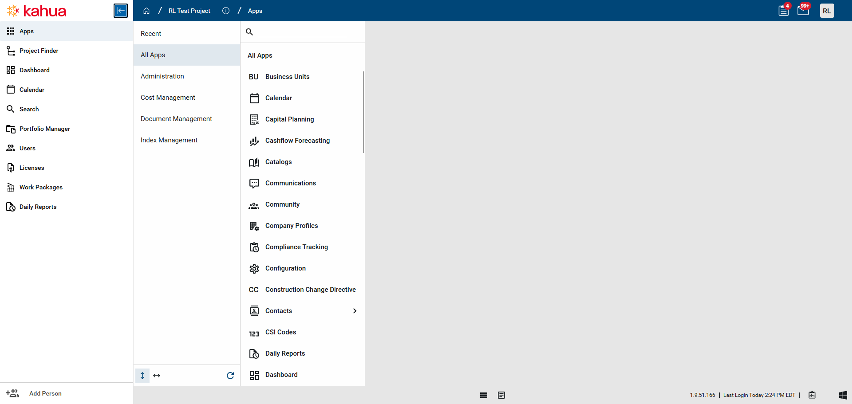
Task: Select the Capital Planning app icon
Action: 254,119
